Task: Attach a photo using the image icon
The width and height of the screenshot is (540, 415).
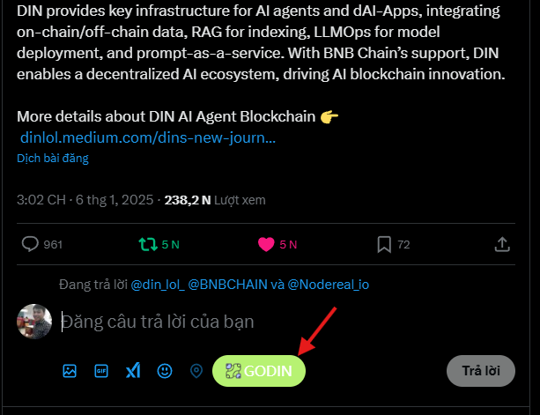Action: [70, 371]
